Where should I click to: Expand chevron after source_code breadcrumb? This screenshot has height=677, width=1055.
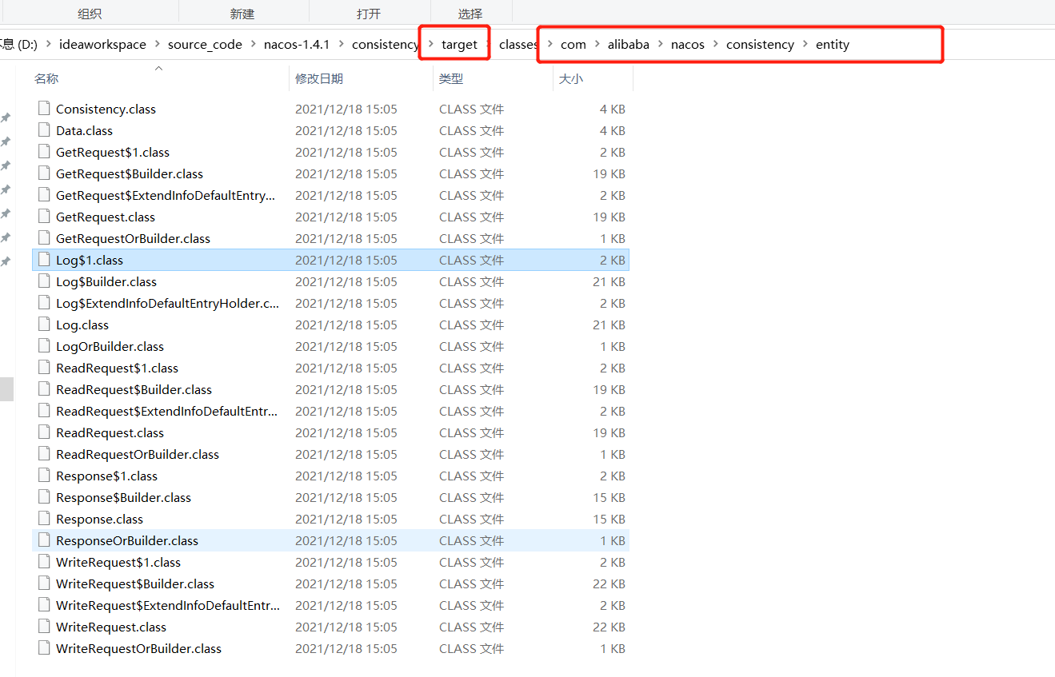[253, 45]
